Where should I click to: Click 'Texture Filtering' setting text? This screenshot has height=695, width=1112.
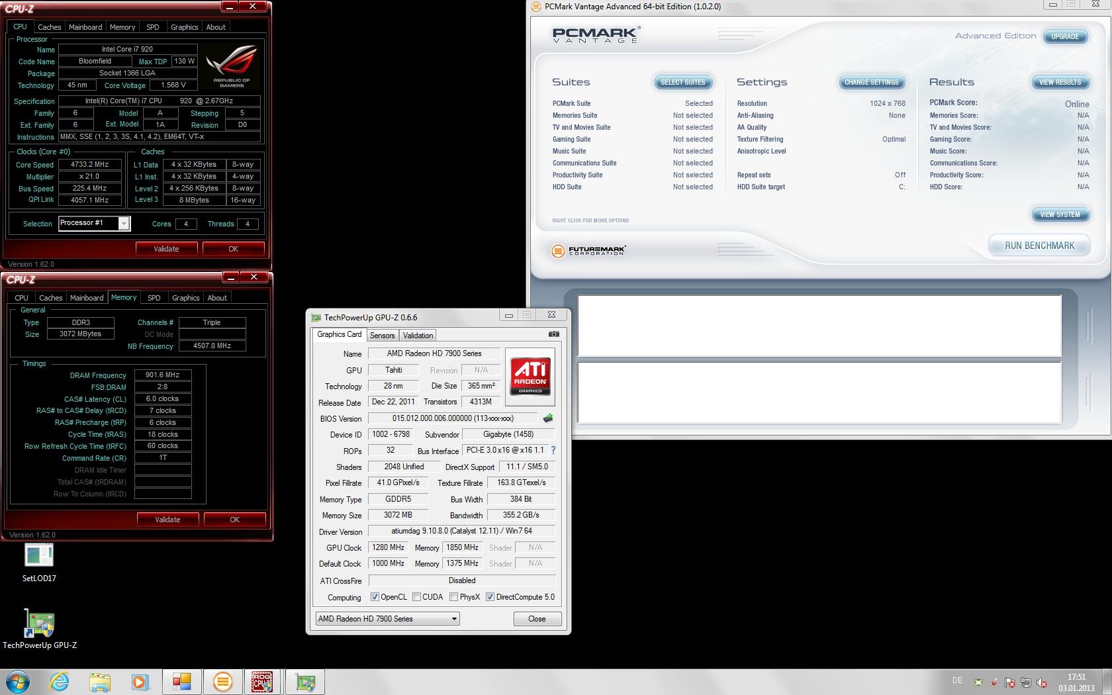pyautogui.click(x=760, y=139)
